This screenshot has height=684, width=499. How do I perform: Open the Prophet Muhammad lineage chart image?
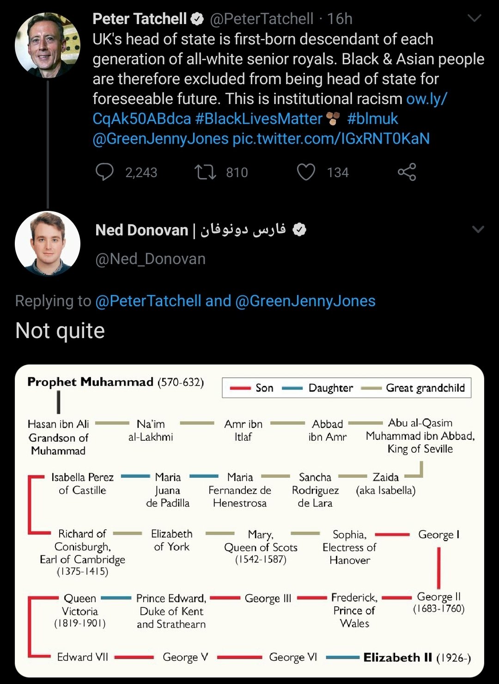pos(249,521)
